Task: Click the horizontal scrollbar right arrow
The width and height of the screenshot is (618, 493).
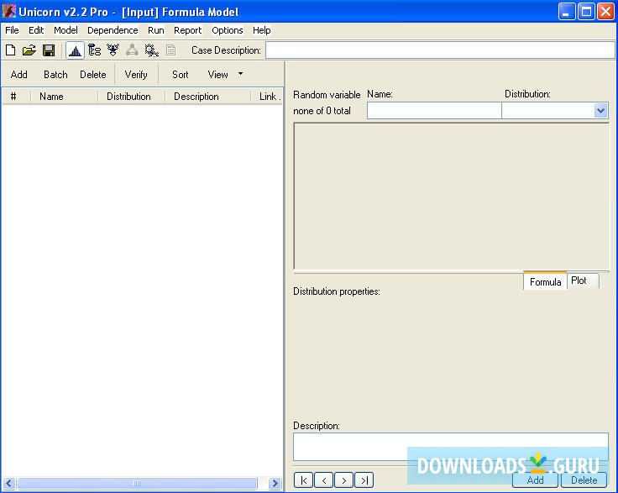Action: (275, 483)
